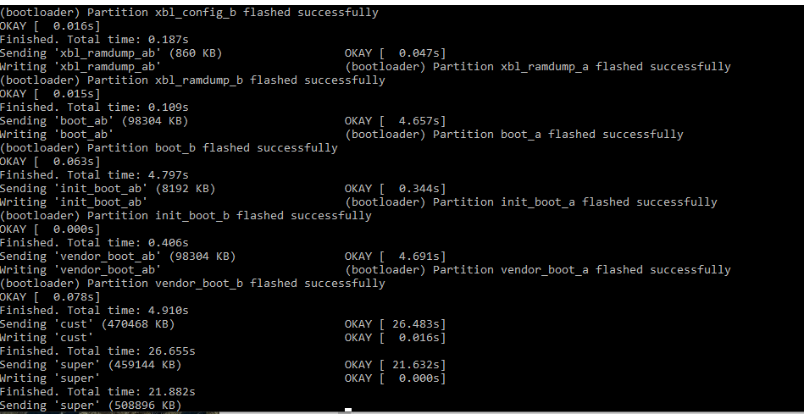Click "Finished. Total time: 21.882s" line
Screen dimensions: 804x414
pos(97,392)
